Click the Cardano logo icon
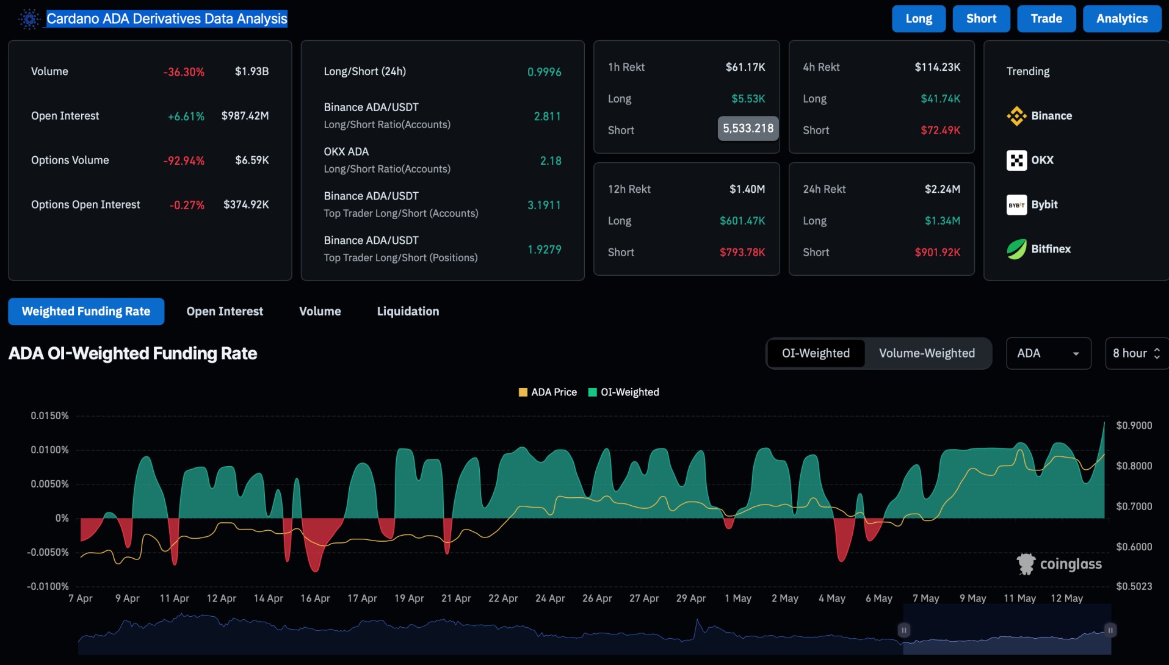The image size is (1169, 665). (x=29, y=19)
